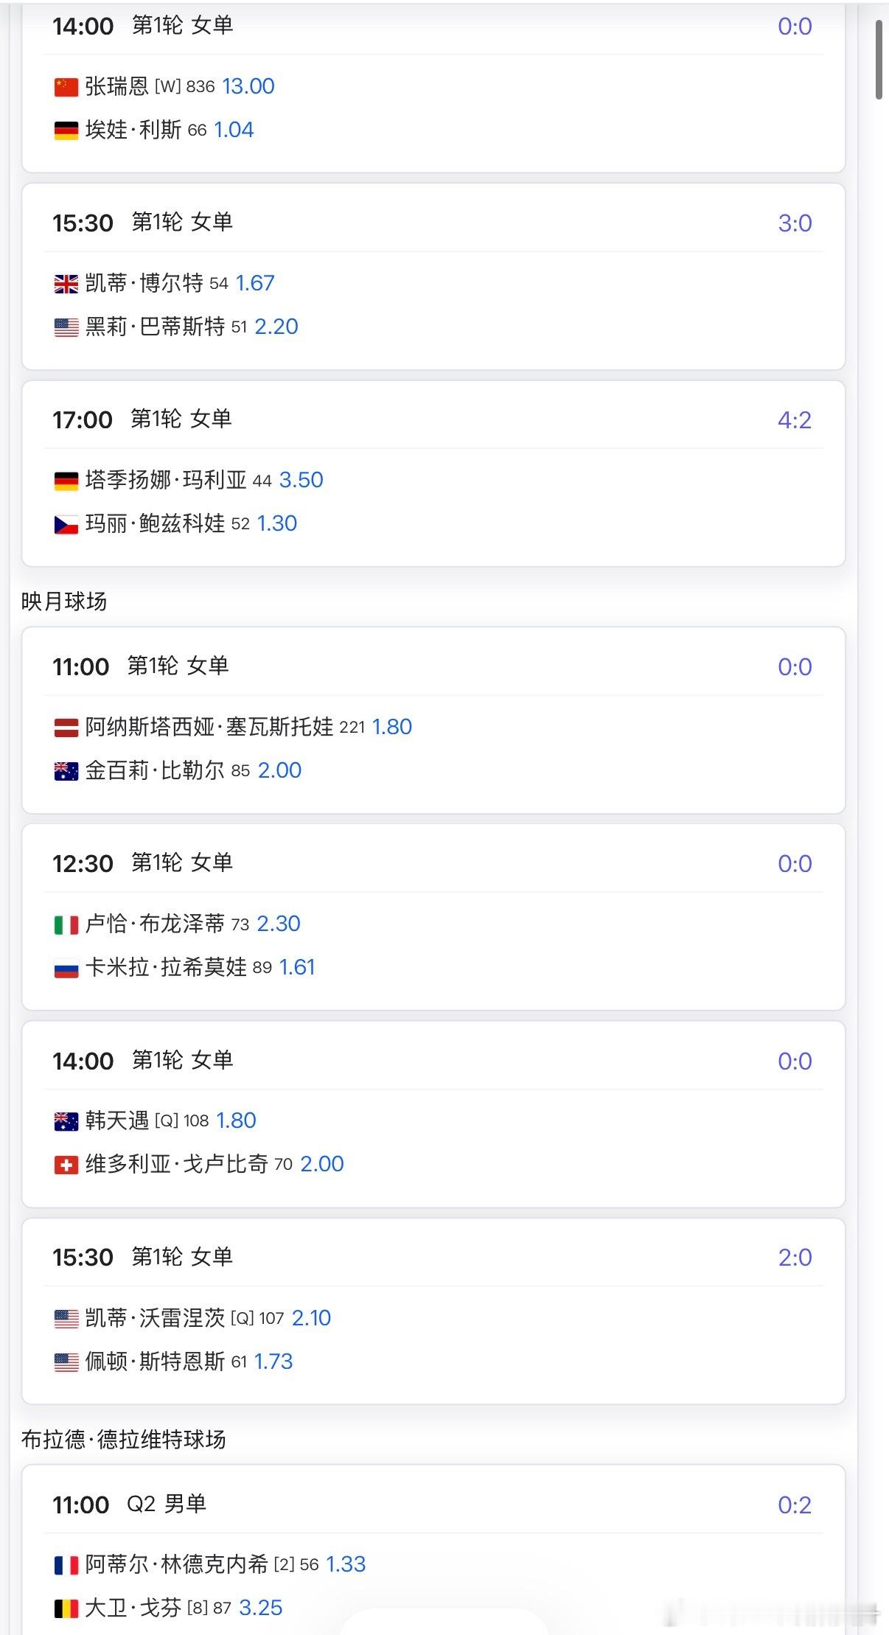
Task: Click France flag beside 阿蒂尔·林德克内希
Action: 66,1565
